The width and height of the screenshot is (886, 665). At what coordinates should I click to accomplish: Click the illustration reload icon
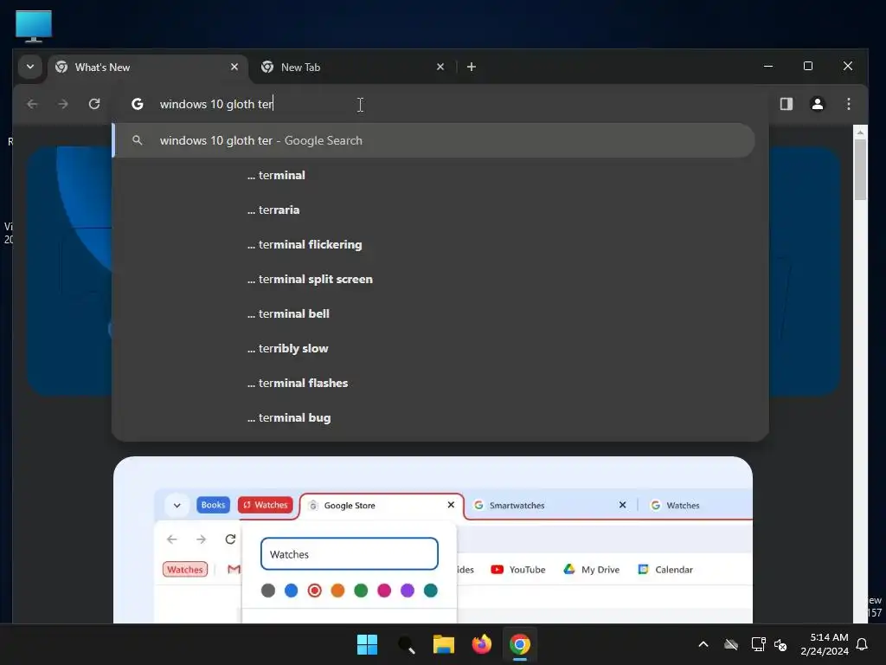coord(230,539)
